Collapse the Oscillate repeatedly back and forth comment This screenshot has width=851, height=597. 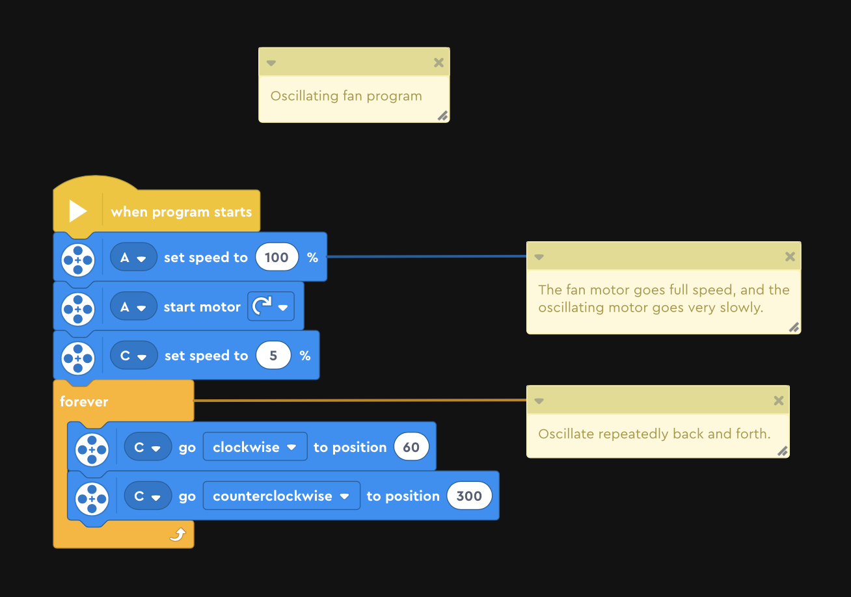coord(539,401)
